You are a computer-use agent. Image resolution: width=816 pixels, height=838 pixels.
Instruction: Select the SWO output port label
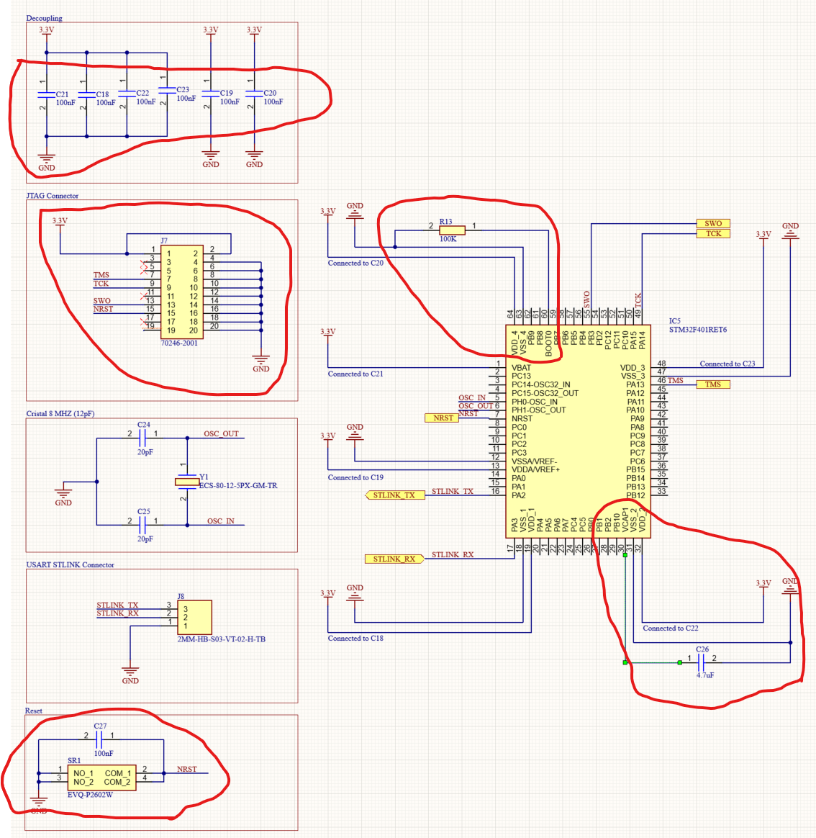coord(713,224)
